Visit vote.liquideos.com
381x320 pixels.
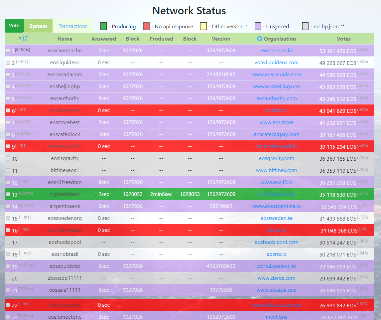click(x=277, y=62)
